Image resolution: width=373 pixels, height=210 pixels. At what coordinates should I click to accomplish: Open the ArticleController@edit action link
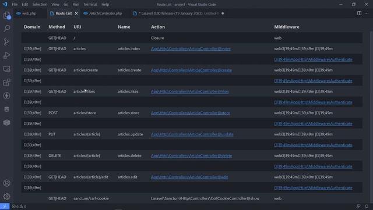(x=189, y=177)
